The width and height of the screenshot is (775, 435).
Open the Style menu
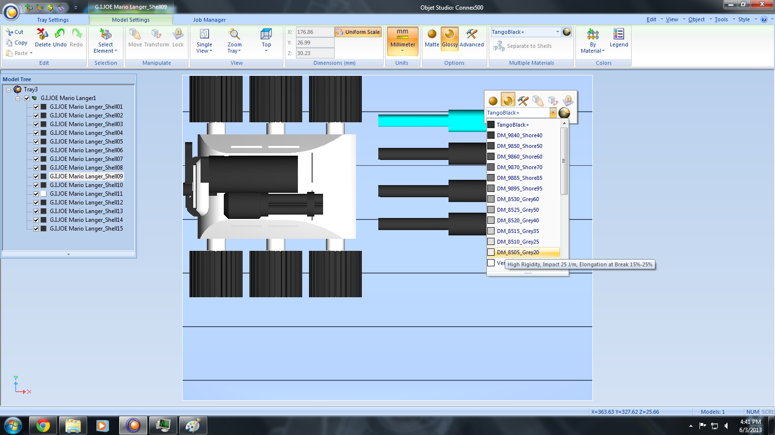(x=744, y=19)
